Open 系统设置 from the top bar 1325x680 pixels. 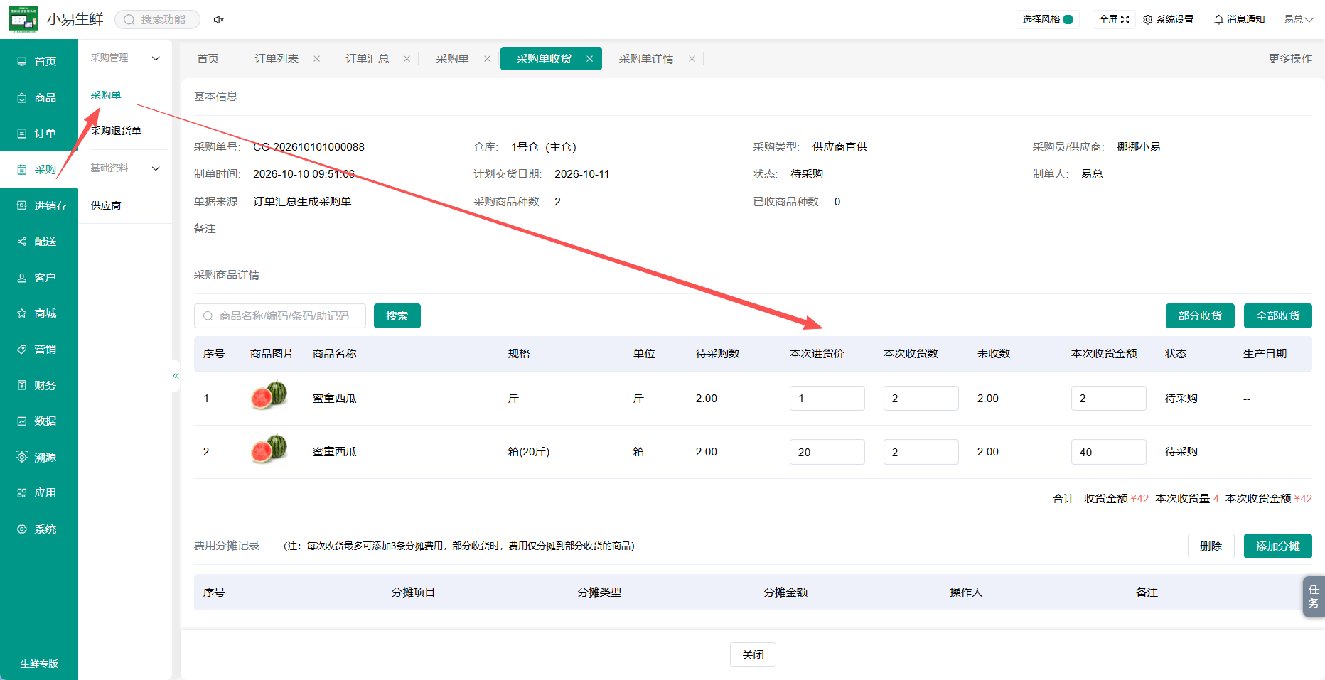coord(1168,19)
